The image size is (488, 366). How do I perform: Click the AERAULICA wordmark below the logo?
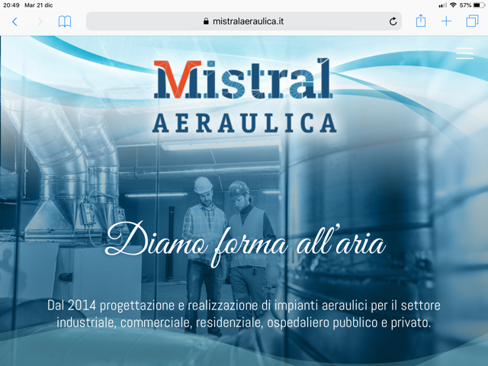pyautogui.click(x=244, y=123)
